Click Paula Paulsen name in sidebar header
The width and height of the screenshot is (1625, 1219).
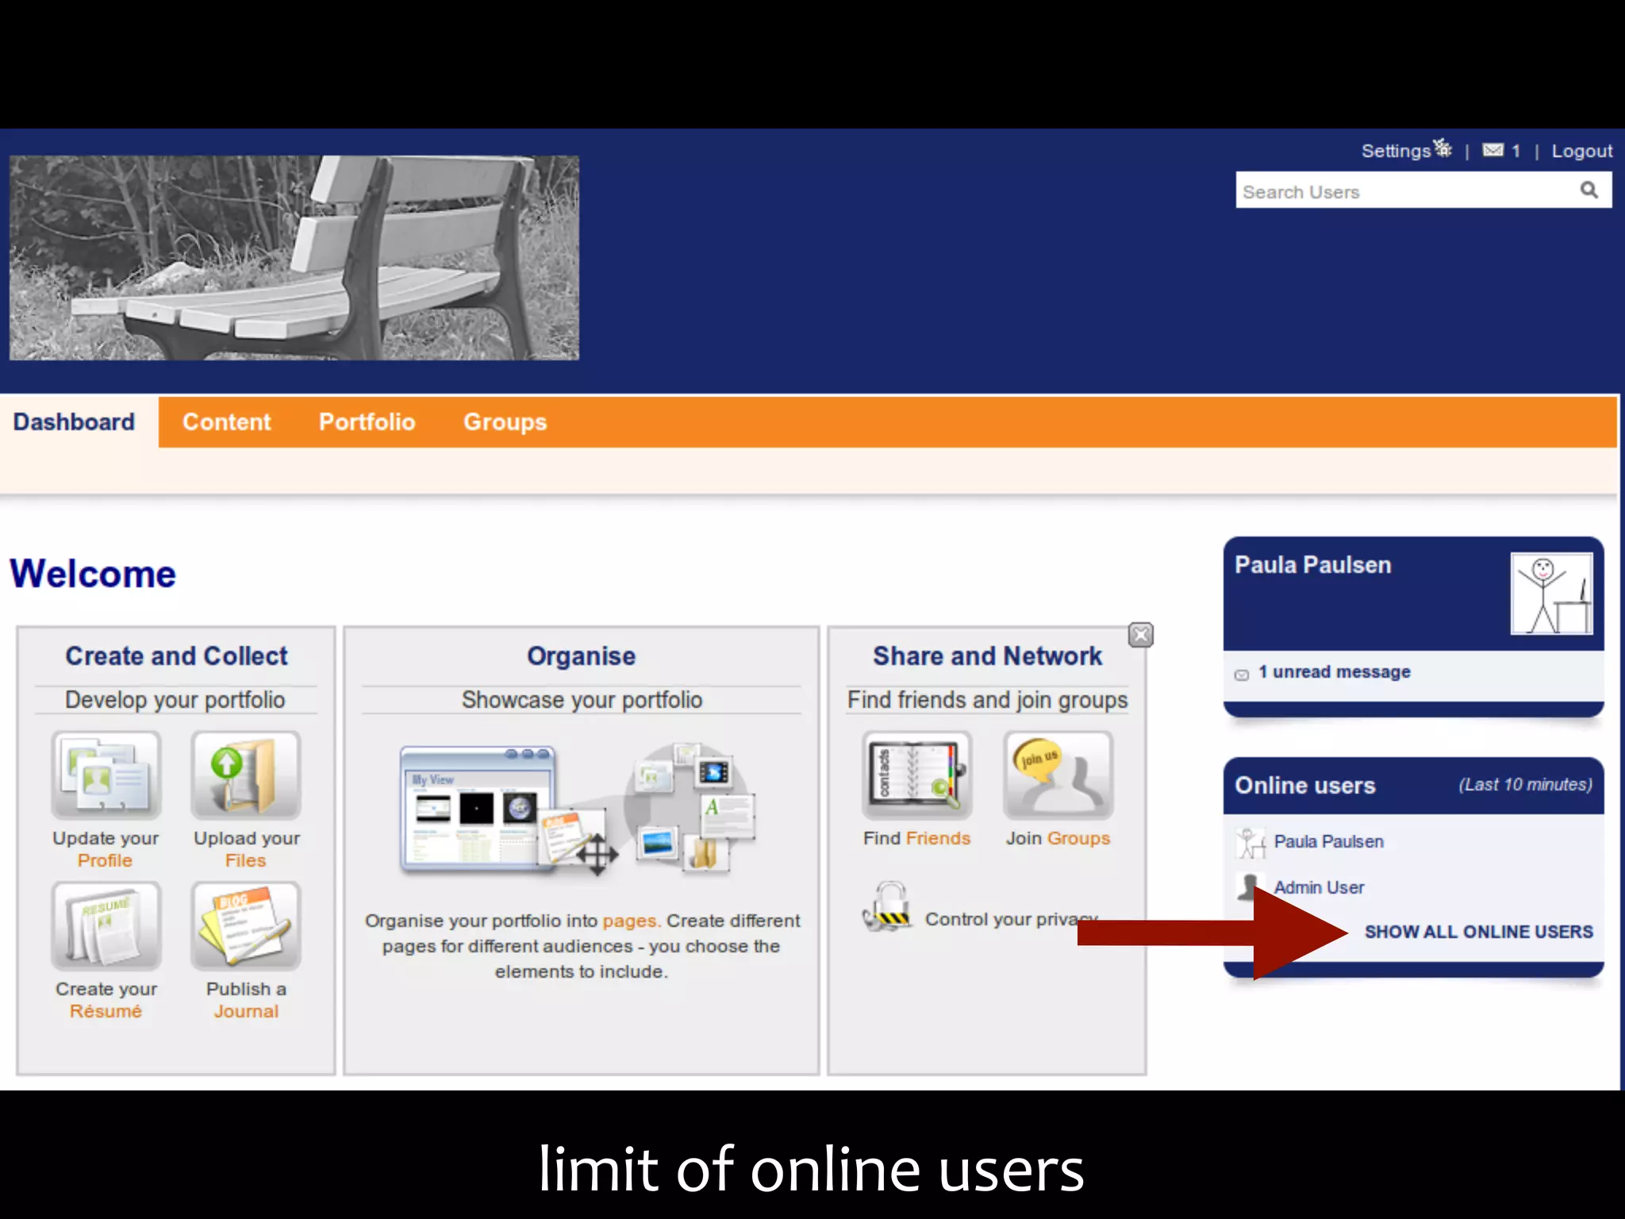[x=1313, y=565]
